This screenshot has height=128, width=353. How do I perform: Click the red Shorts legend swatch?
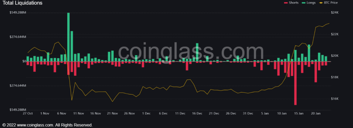pyautogui.click(x=286, y=3)
